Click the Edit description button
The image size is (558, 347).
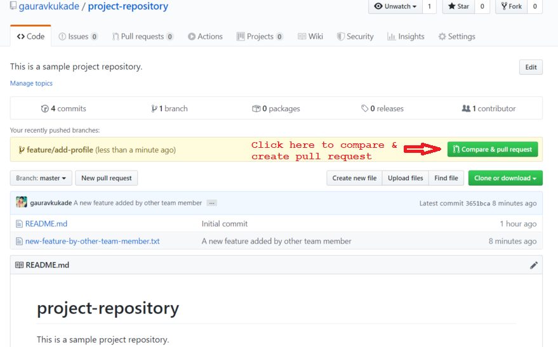click(x=531, y=67)
